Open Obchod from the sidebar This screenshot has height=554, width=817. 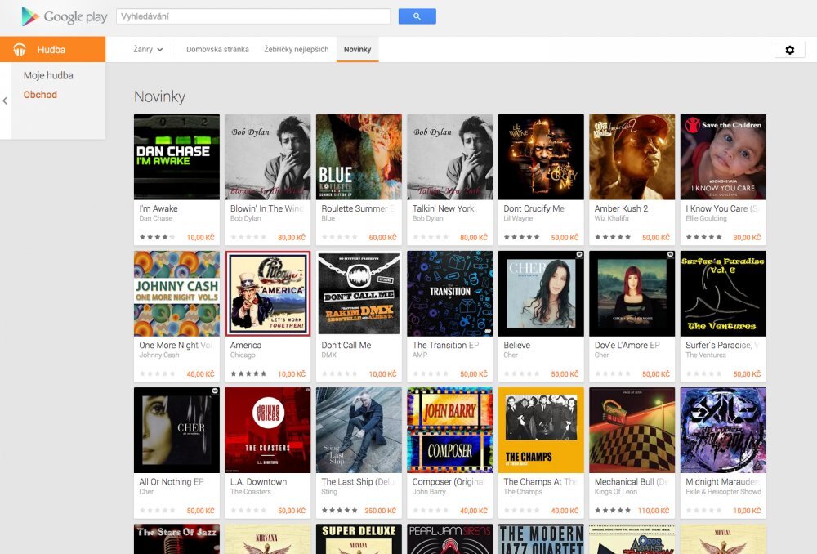(x=39, y=94)
